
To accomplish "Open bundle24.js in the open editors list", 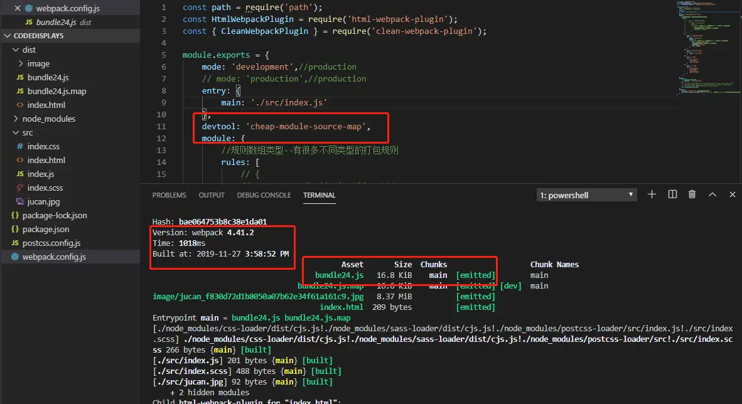I will (x=56, y=22).
